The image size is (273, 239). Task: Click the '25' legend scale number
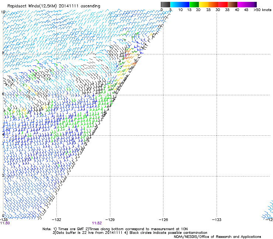click(x=208, y=10)
